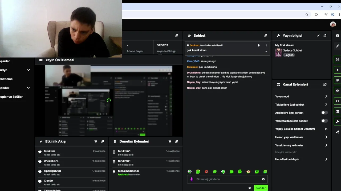The width and height of the screenshot is (341, 191).
Task: Click the Xlex99 follower entry
Action: tap(72, 183)
